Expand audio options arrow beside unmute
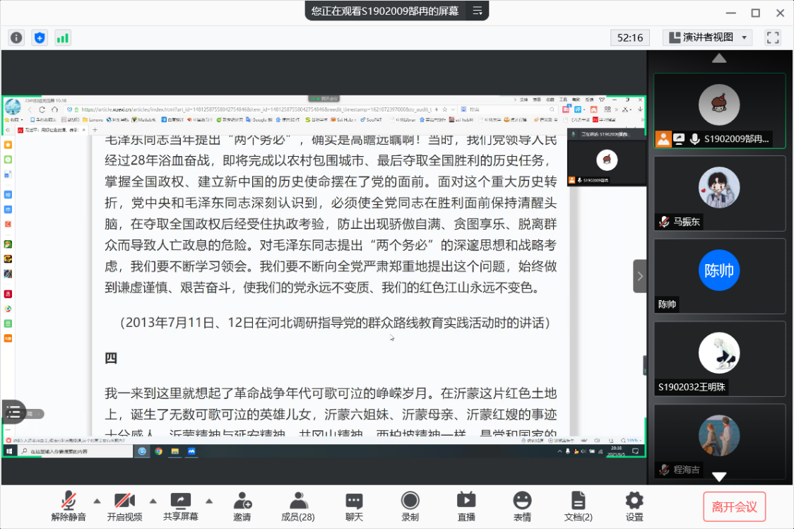Viewport: 794px width, 529px height. (x=97, y=501)
